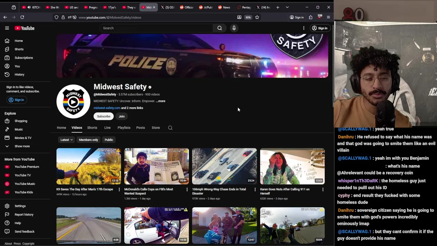Screen dimensions: 437x246
Task: Open Karen Goes Nuts video title
Action: point(285,191)
